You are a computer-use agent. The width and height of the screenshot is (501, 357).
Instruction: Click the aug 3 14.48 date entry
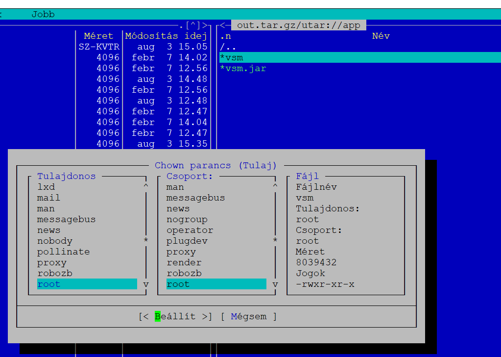172,79
